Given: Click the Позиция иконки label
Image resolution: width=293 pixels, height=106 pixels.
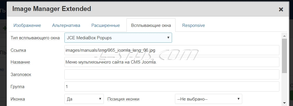Looking at the screenshot, I should (123, 99).
